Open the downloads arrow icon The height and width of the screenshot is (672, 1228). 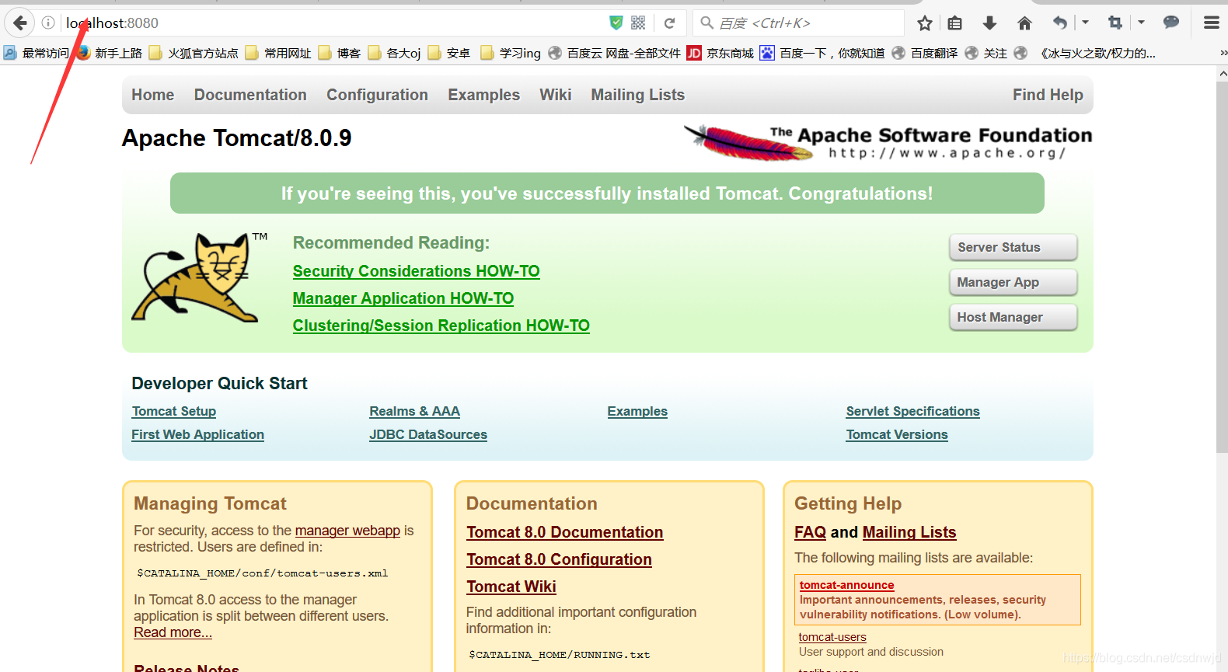coord(989,23)
